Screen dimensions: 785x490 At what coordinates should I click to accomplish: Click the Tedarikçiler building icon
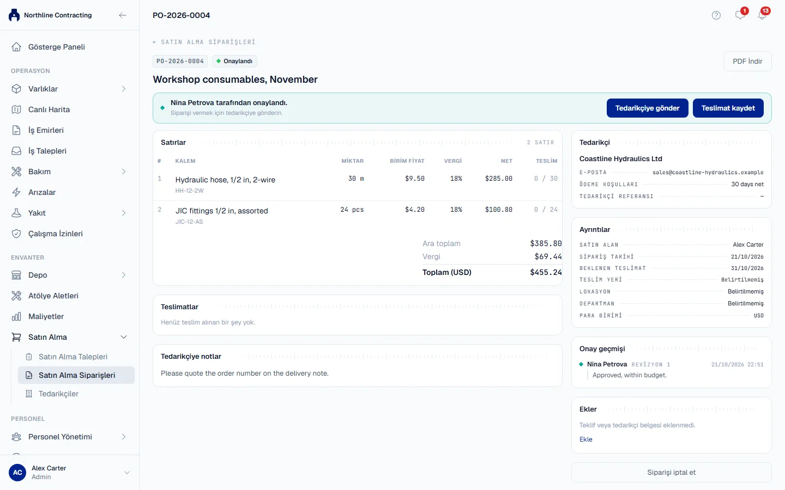[29, 394]
